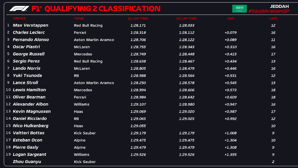
Task: Click the JEDDAH location label
Action: coord(279,6)
